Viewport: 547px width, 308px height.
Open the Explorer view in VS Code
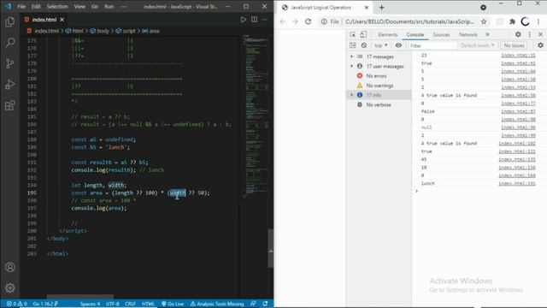pyautogui.click(x=9, y=22)
